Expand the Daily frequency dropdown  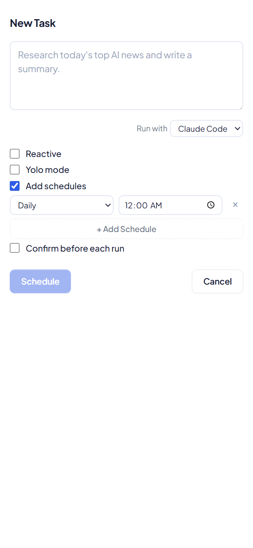tap(62, 205)
